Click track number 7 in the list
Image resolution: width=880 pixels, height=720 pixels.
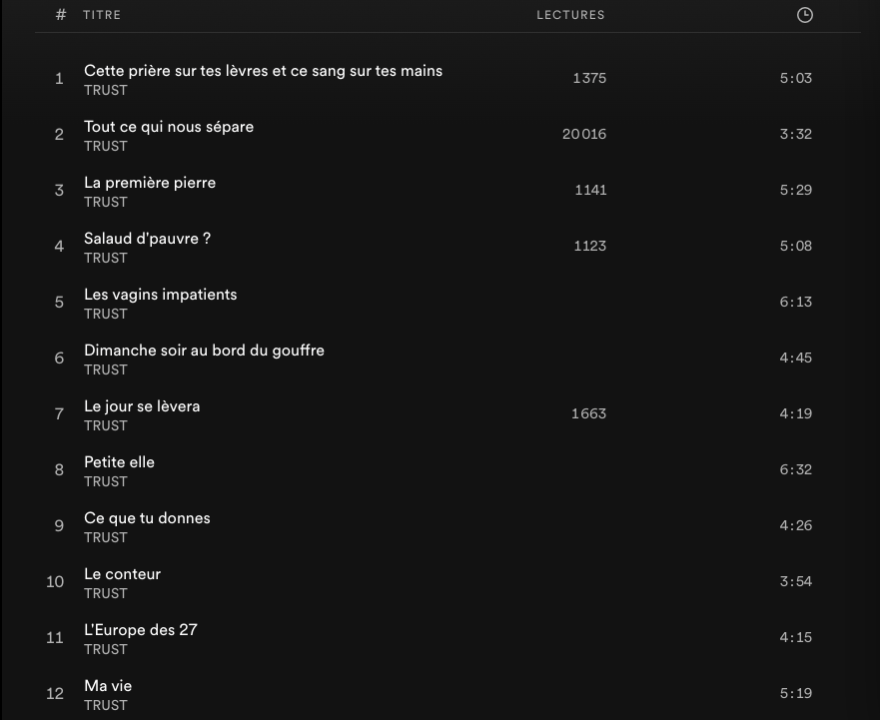tap(59, 413)
